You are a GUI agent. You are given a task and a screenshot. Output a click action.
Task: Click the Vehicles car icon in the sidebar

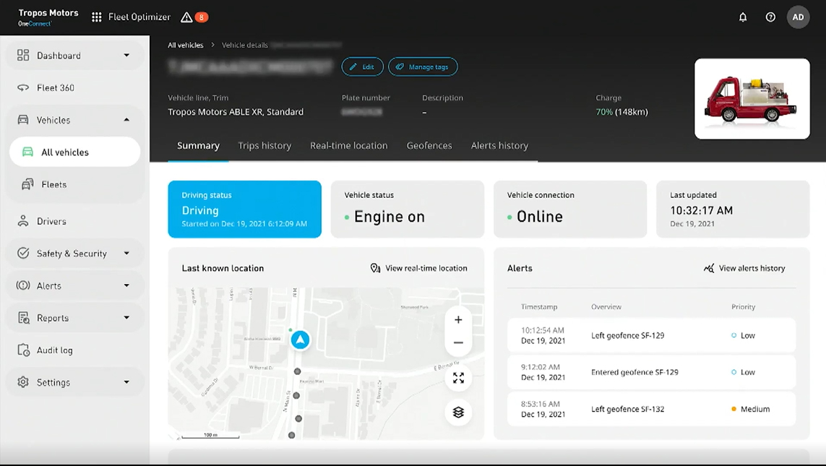click(23, 120)
